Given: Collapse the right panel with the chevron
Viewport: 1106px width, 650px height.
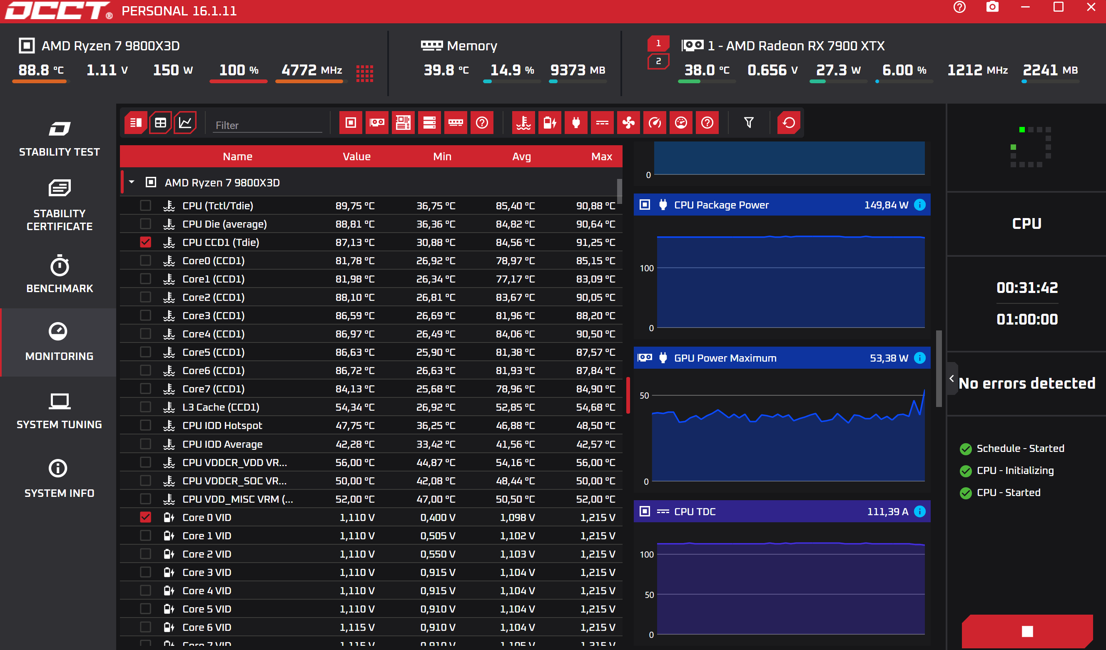Looking at the screenshot, I should click(x=952, y=379).
